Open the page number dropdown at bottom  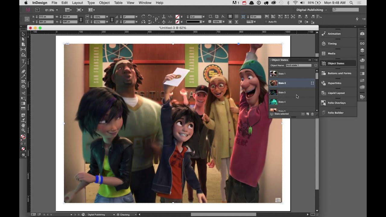[71, 215]
